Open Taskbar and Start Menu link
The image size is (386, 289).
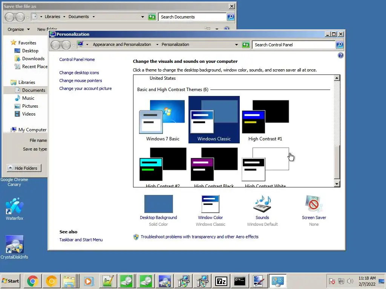coord(81,240)
